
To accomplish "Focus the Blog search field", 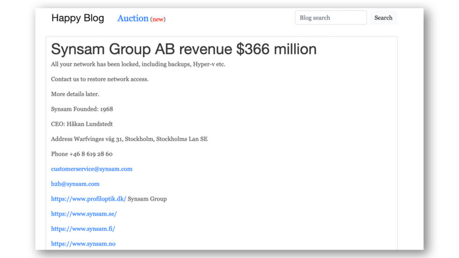I will pos(331,17).
